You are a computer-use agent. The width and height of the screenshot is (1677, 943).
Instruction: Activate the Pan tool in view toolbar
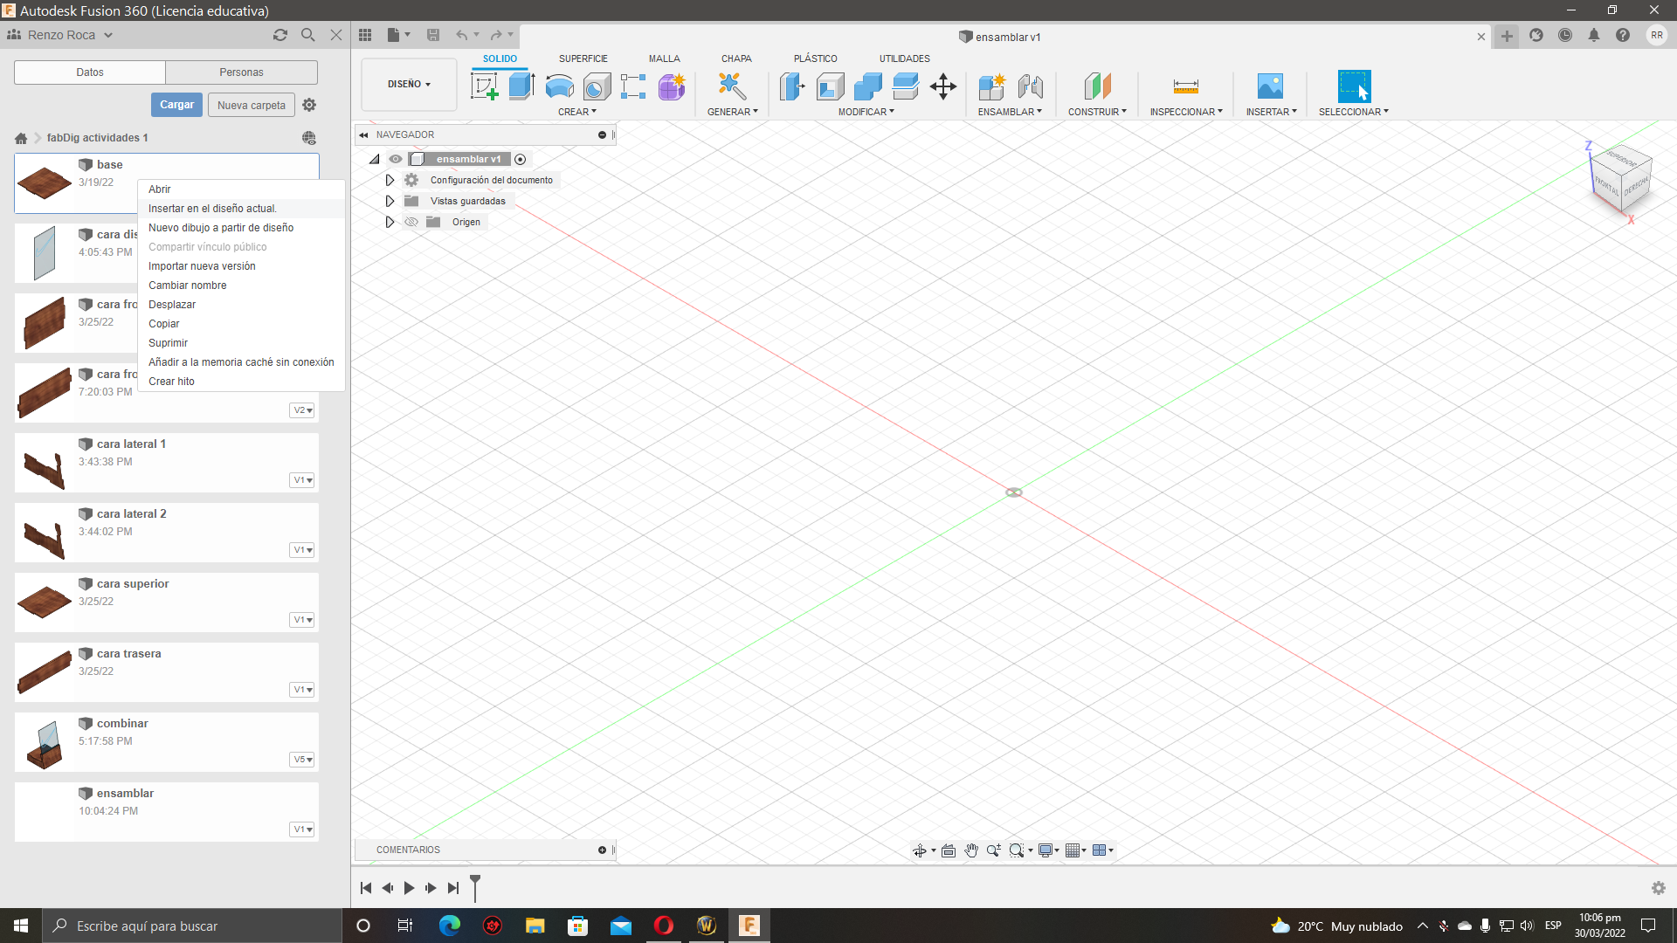[971, 850]
